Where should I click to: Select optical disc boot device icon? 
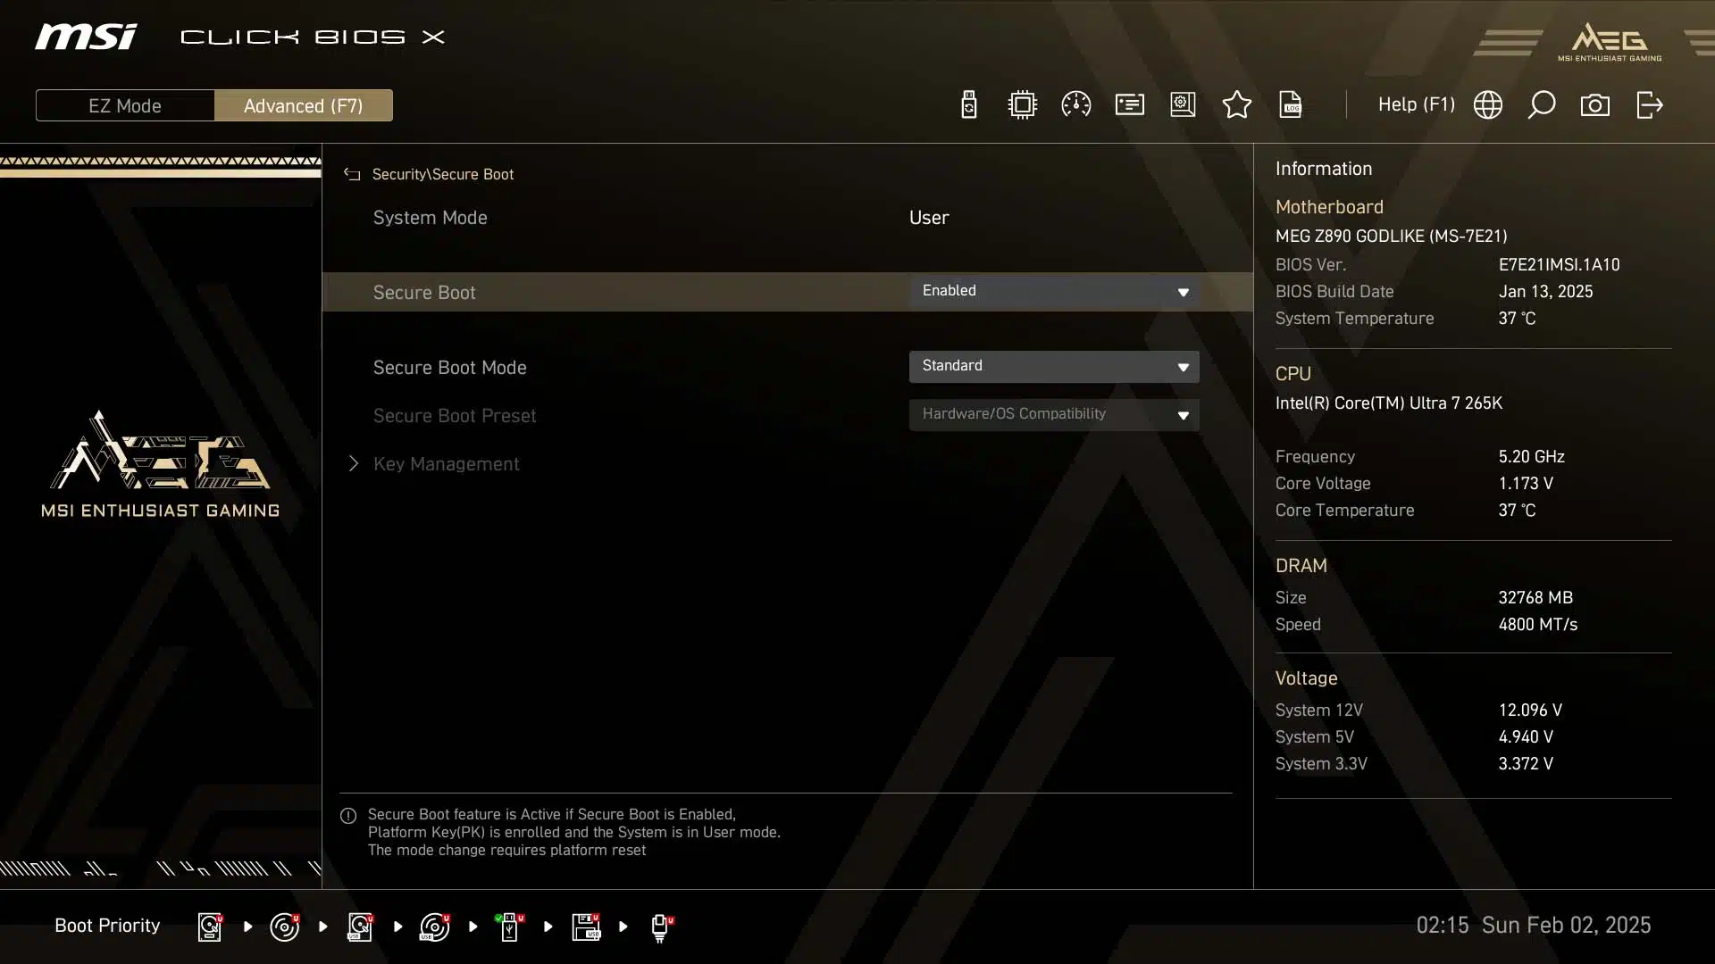pos(285,927)
